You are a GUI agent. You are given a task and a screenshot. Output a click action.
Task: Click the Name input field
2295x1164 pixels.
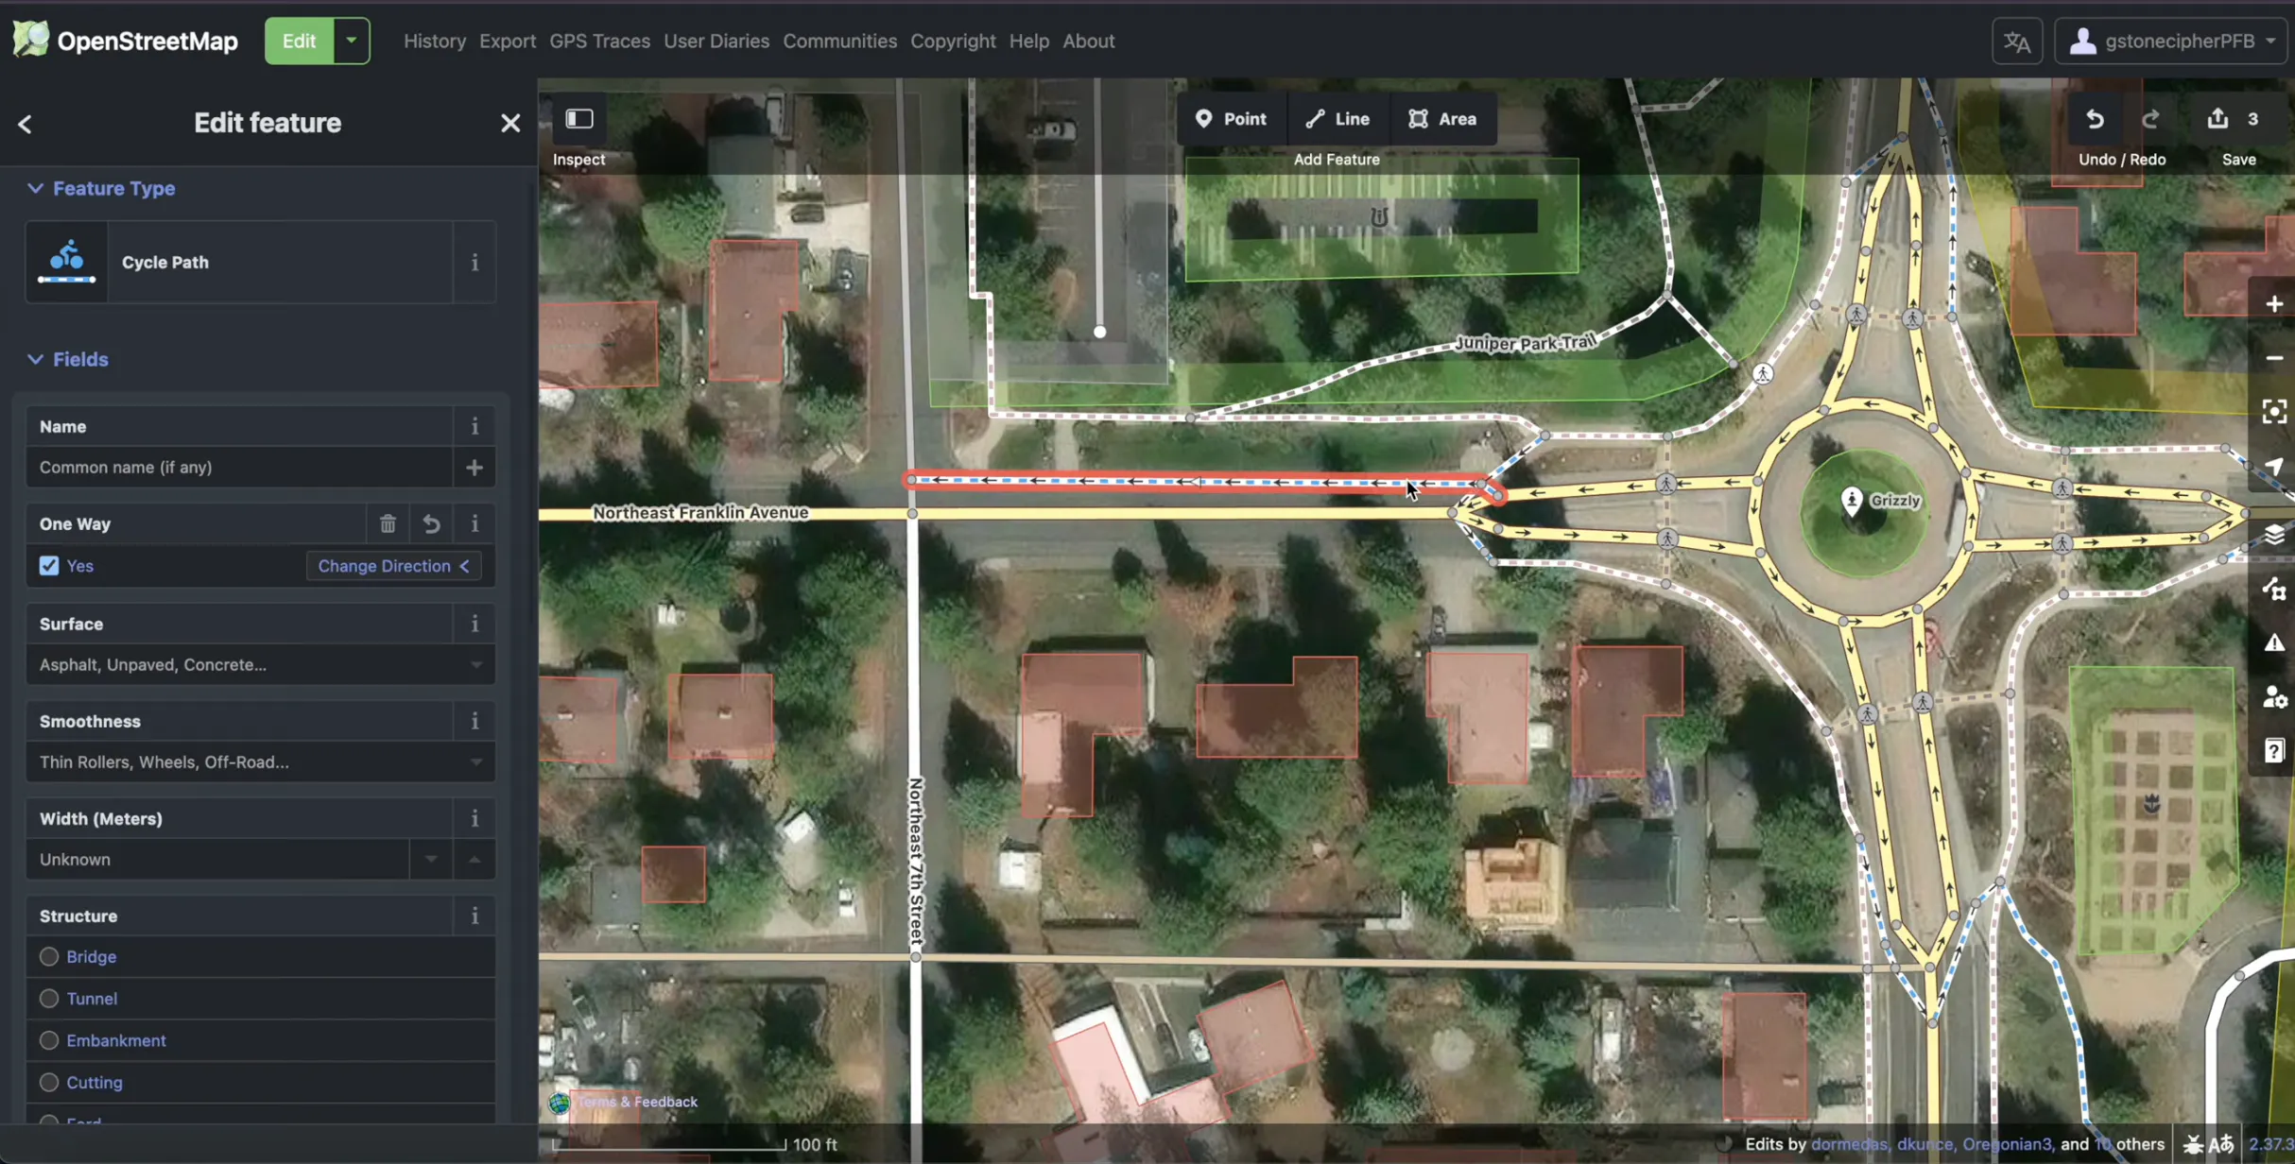pyautogui.click(x=238, y=468)
